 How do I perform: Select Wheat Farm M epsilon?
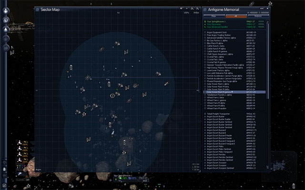[234, 108]
